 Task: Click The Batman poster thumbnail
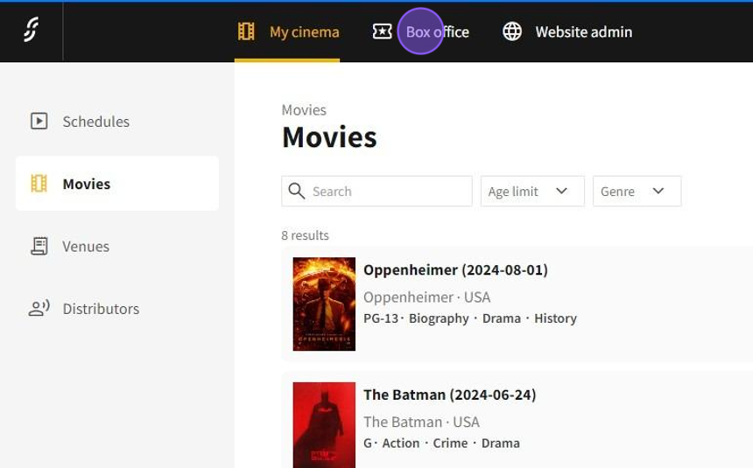[x=324, y=425]
